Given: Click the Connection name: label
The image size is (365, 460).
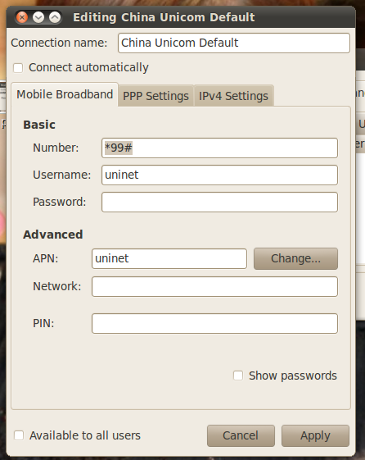Looking at the screenshot, I should click(59, 43).
